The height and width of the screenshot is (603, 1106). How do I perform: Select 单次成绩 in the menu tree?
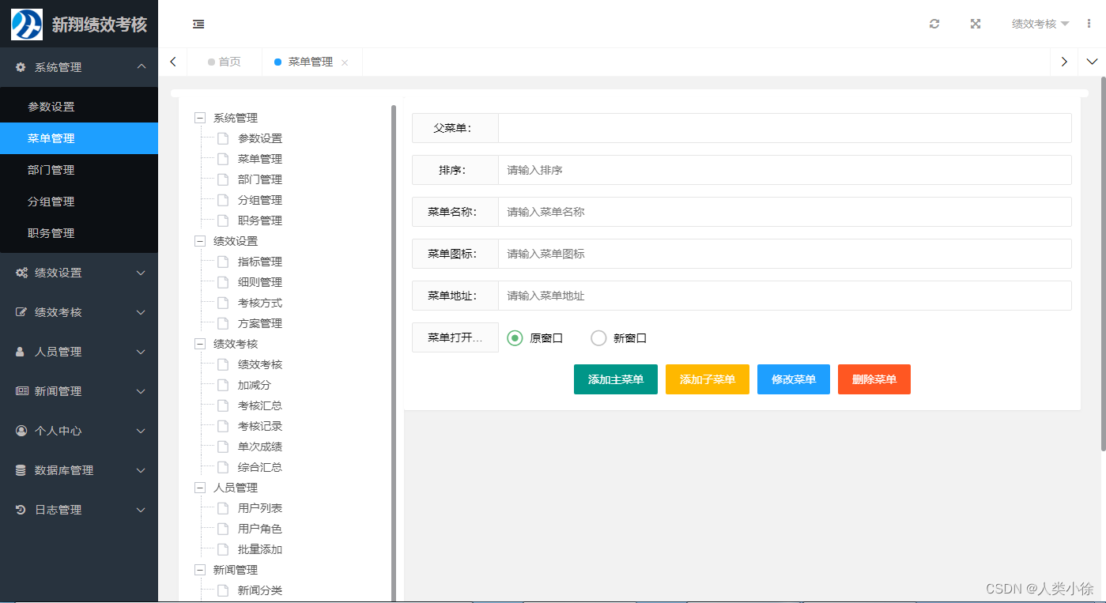[x=260, y=447]
